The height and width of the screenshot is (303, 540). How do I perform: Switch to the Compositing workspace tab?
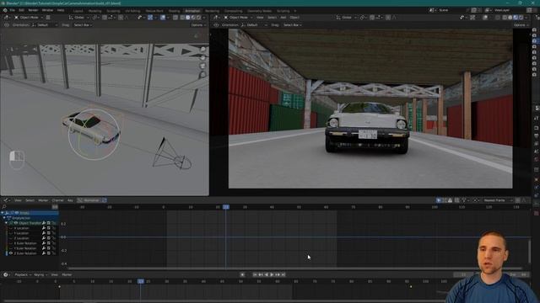click(x=233, y=11)
